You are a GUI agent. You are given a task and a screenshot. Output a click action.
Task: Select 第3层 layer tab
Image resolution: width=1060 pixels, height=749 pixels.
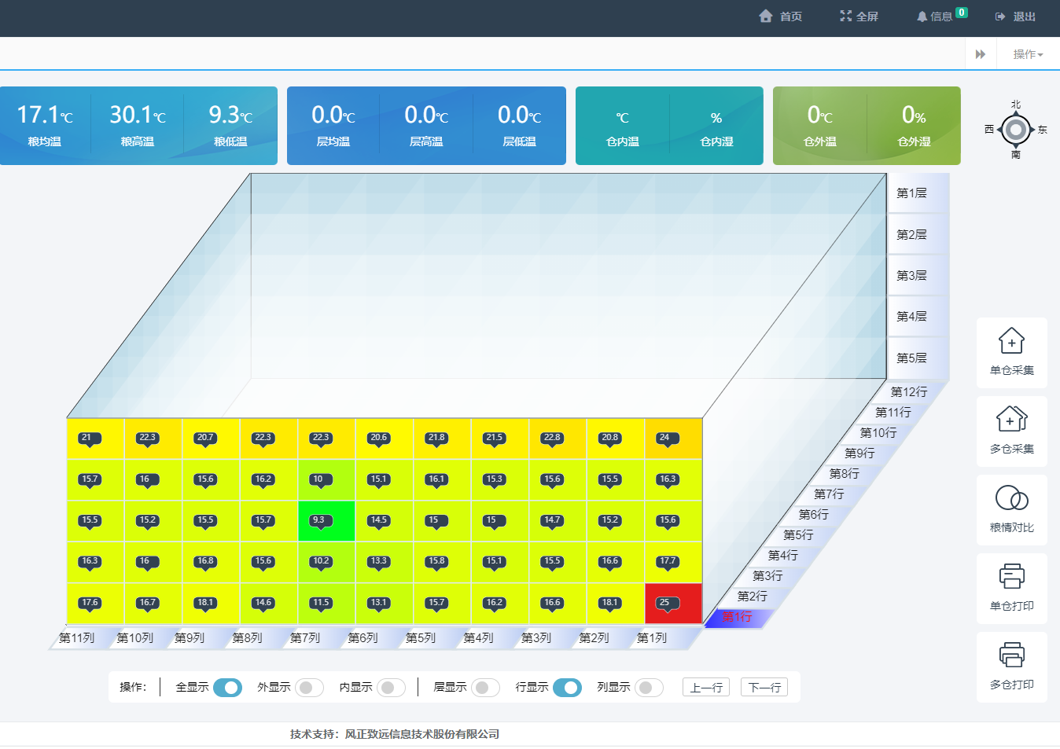click(x=912, y=276)
